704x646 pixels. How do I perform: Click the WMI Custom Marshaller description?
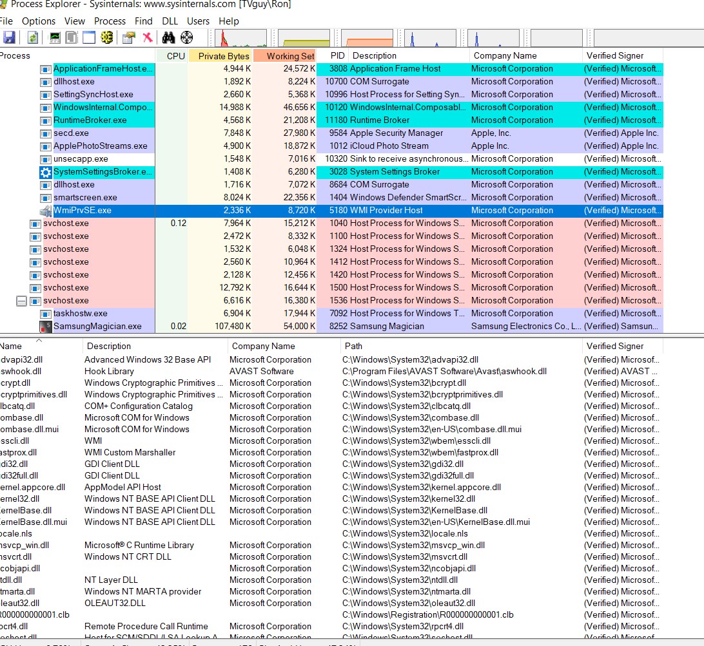(130, 453)
